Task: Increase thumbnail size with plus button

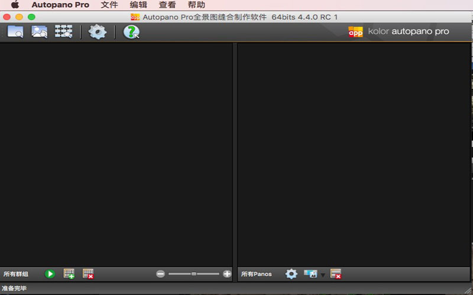Action: pyautogui.click(x=227, y=274)
